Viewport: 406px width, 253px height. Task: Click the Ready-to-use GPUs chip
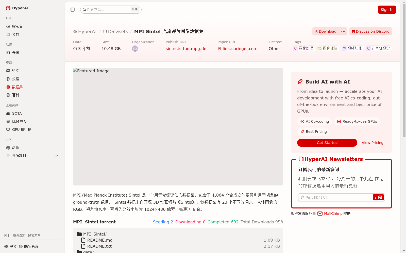tap(357, 121)
